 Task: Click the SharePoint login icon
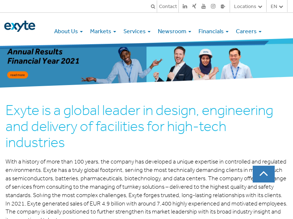pyautogui.click(x=223, y=7)
